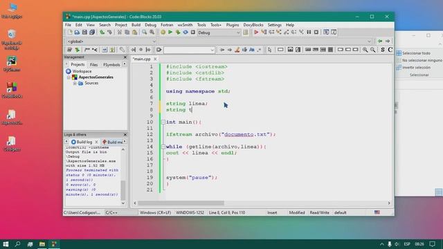443x249 pixels.
Task: Open the File menu
Action: coord(68,25)
